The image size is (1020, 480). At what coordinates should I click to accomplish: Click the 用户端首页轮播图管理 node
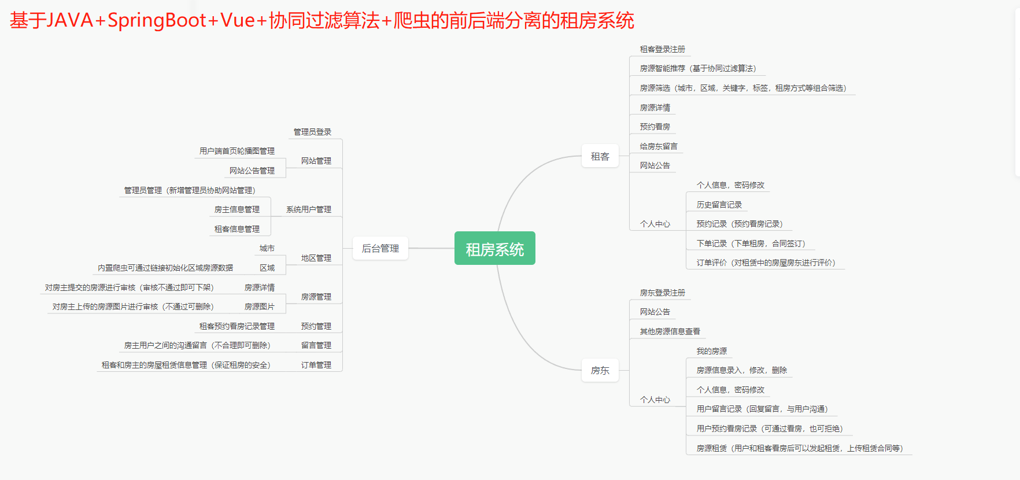[237, 152]
